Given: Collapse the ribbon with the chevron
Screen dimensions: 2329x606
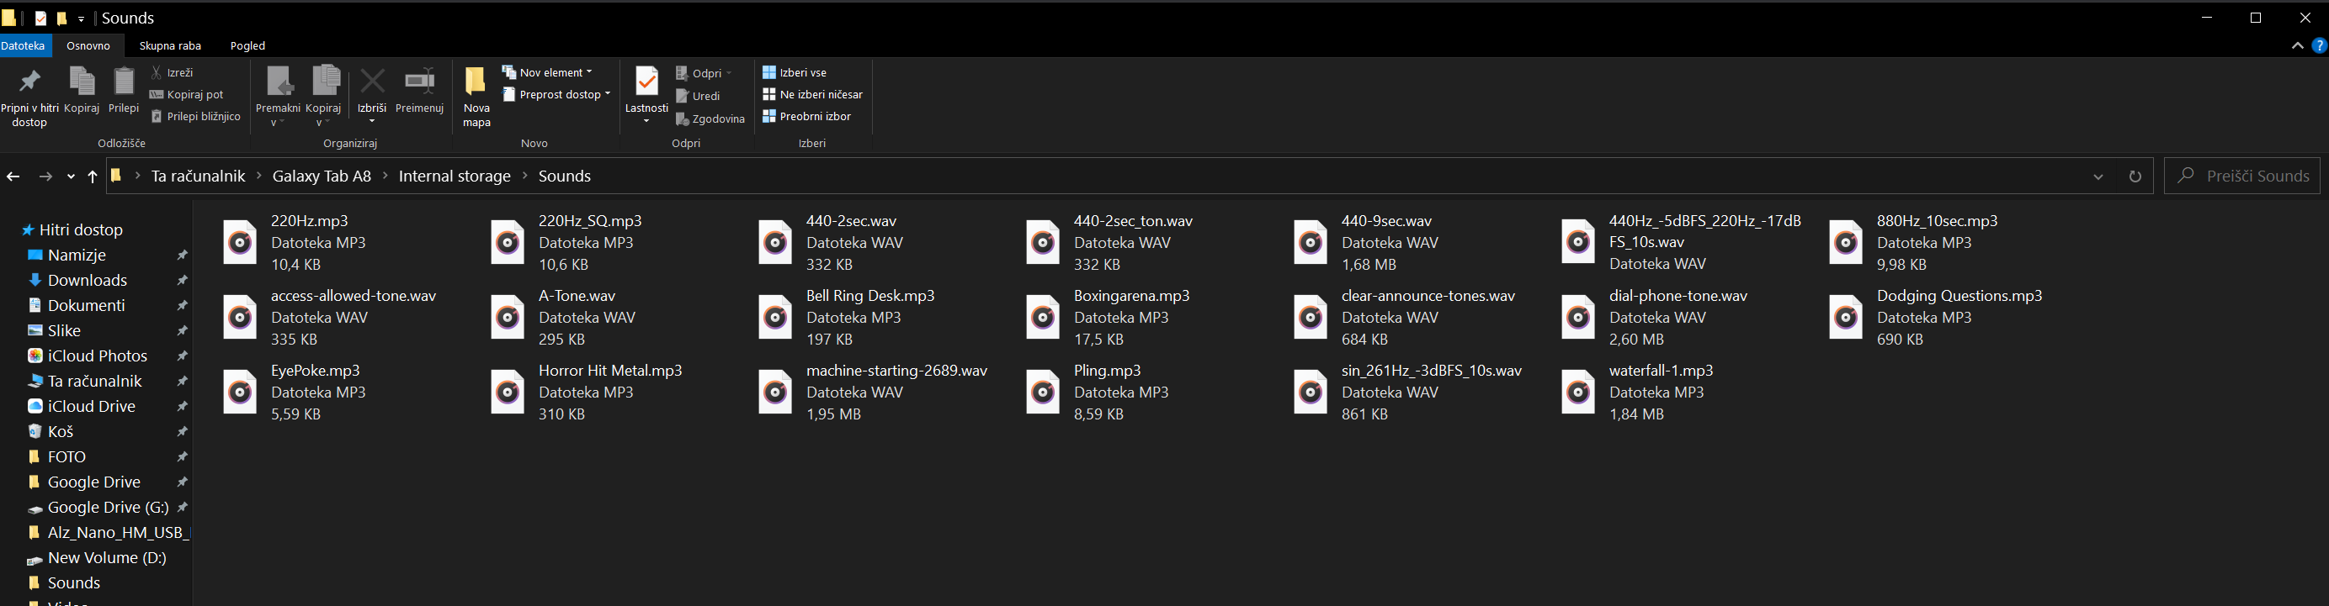Looking at the screenshot, I should 2297,46.
